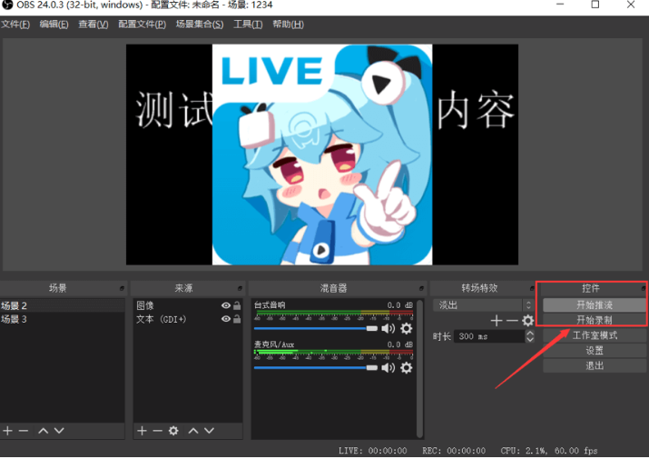Open the 查看(V) menu
This screenshot has height=459, width=649.
click(x=93, y=24)
